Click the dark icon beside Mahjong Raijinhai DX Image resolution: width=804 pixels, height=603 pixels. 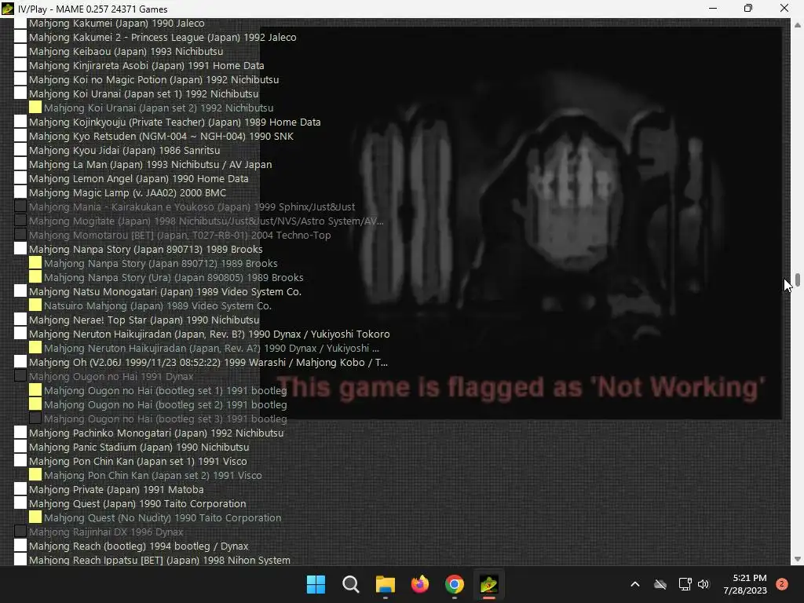(20, 532)
